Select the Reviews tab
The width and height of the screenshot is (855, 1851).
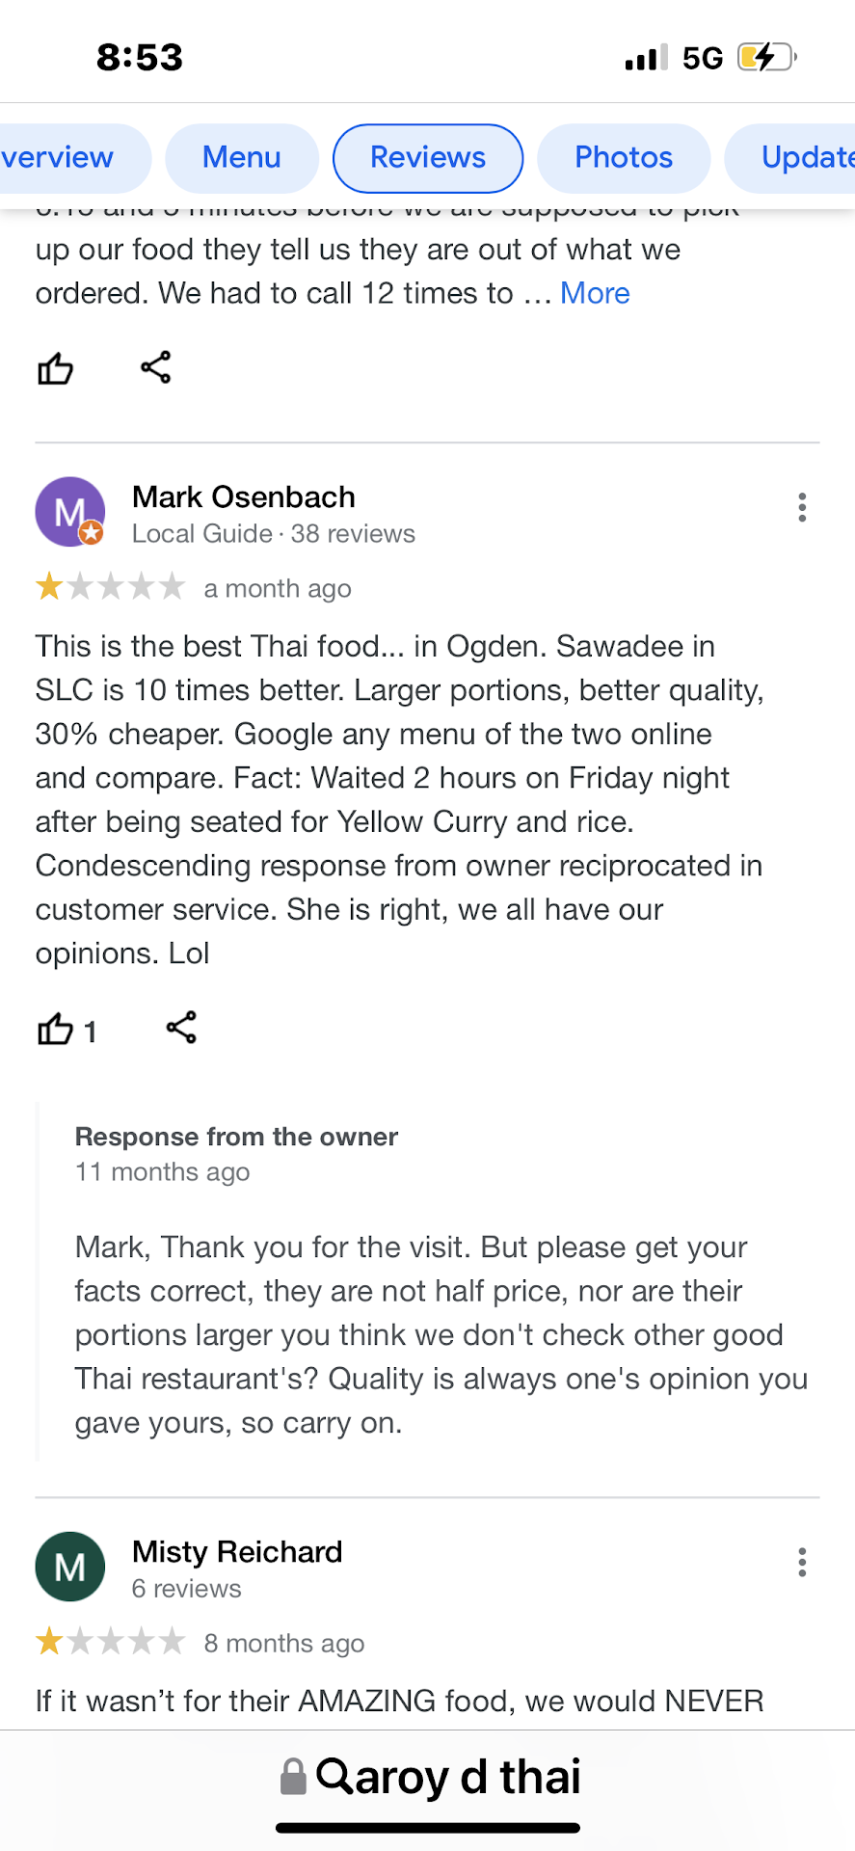428,158
